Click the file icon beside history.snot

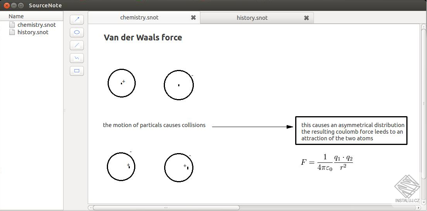[12, 32]
